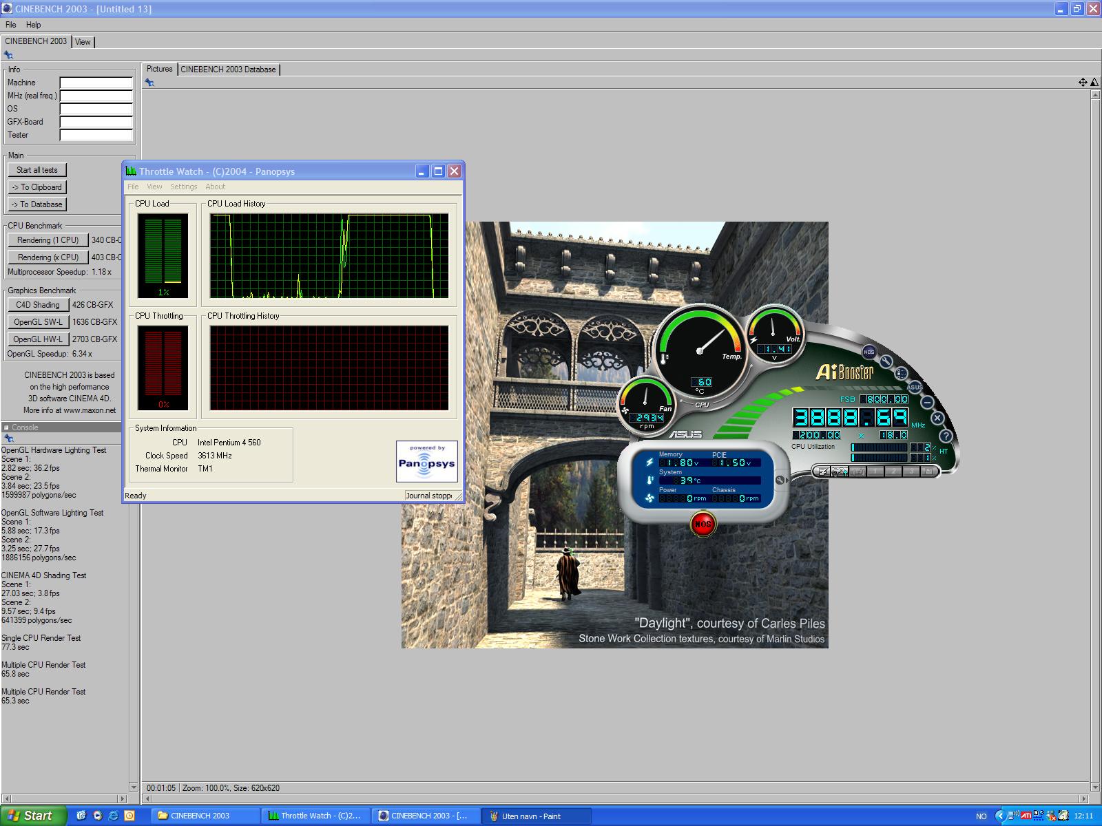
Task: Open CINEBENCH 2003 folder taskbar button
Action: pyautogui.click(x=205, y=816)
